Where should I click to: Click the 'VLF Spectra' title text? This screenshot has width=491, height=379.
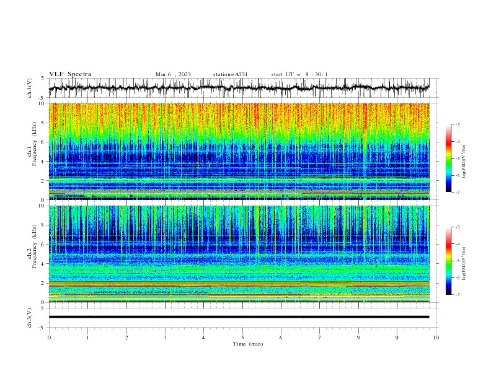(x=70, y=74)
